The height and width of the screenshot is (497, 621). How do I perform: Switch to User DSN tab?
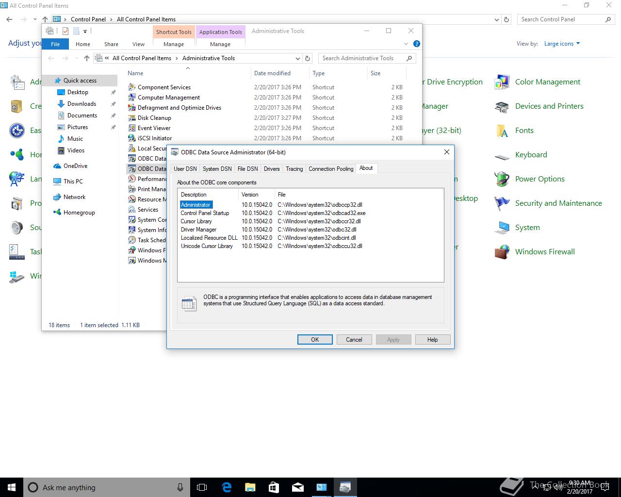185,169
